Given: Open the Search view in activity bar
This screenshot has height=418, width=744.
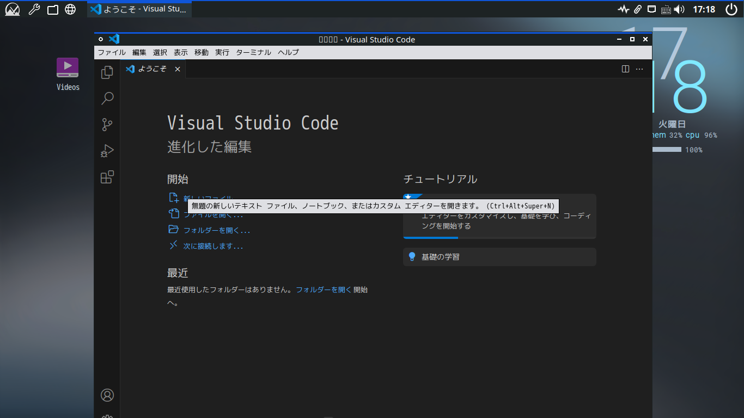Looking at the screenshot, I should point(107,99).
